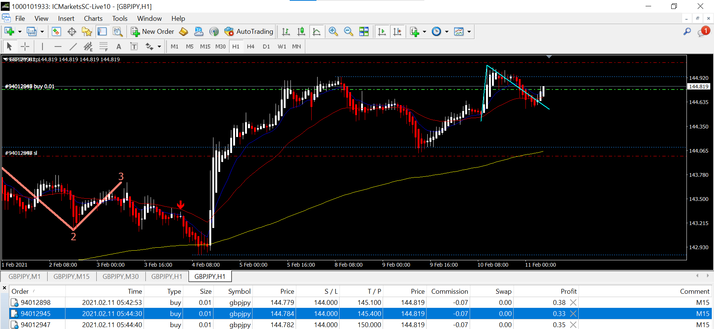
Task: Click the Signals radio-wave icon
Action: click(x=214, y=32)
